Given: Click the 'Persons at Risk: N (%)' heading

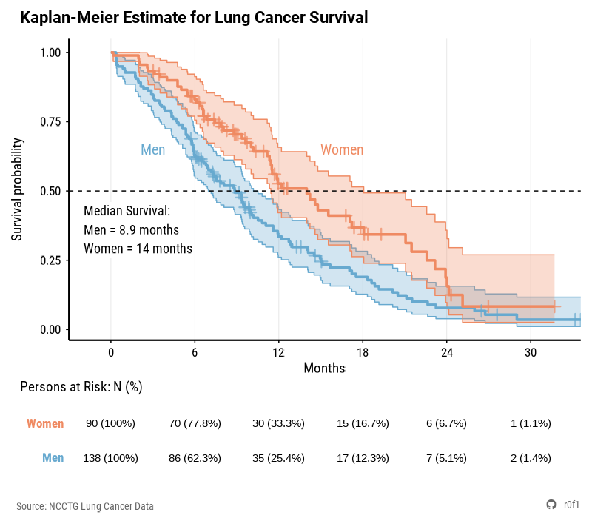Looking at the screenshot, I should [81, 386].
